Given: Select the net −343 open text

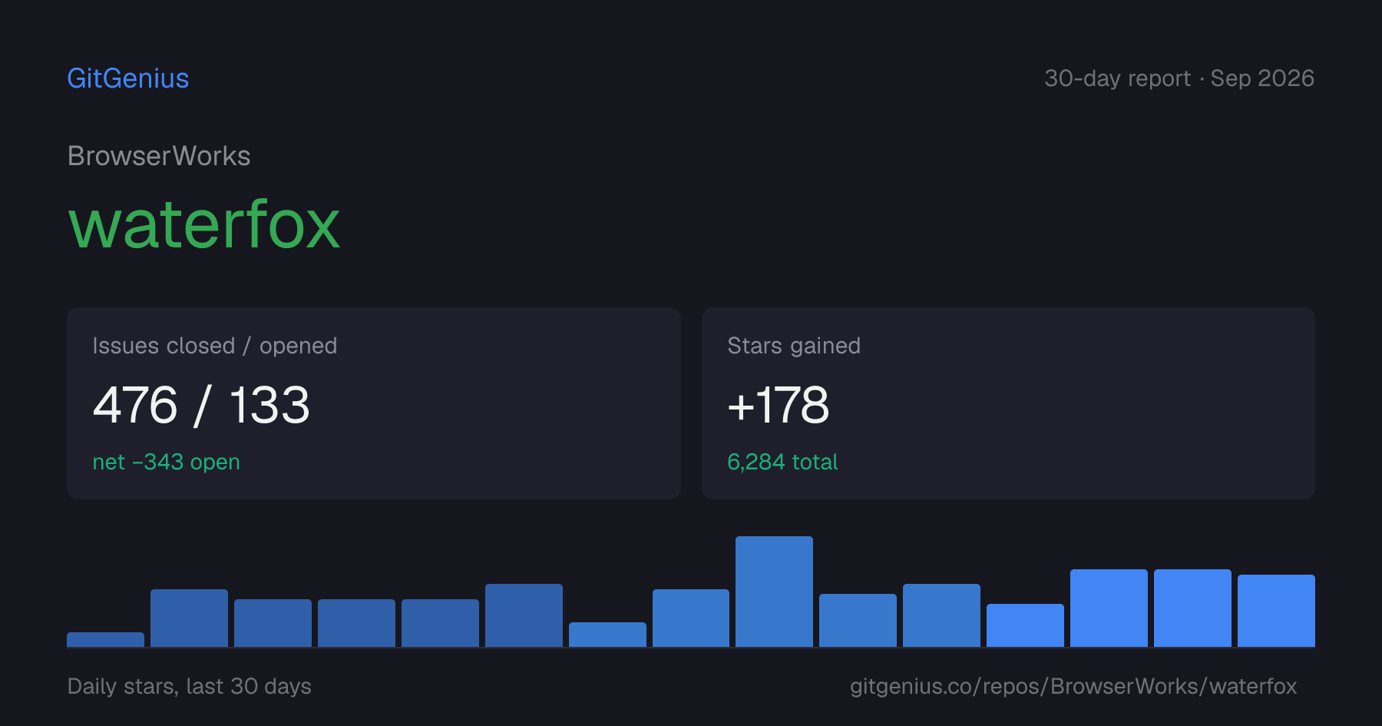Looking at the screenshot, I should pyautogui.click(x=166, y=462).
